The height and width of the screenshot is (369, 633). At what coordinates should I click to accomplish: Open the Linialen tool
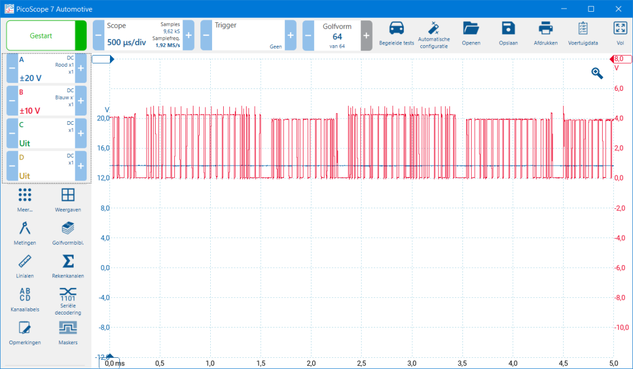(x=25, y=266)
